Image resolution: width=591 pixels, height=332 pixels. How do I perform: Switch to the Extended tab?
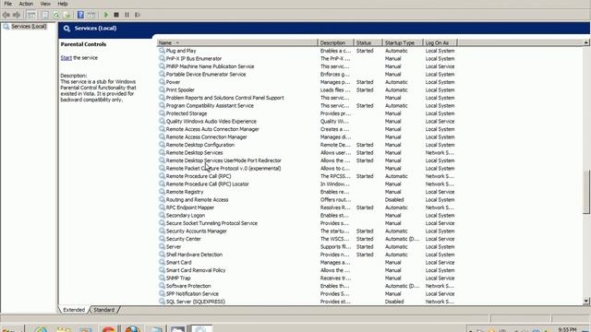[x=74, y=310]
